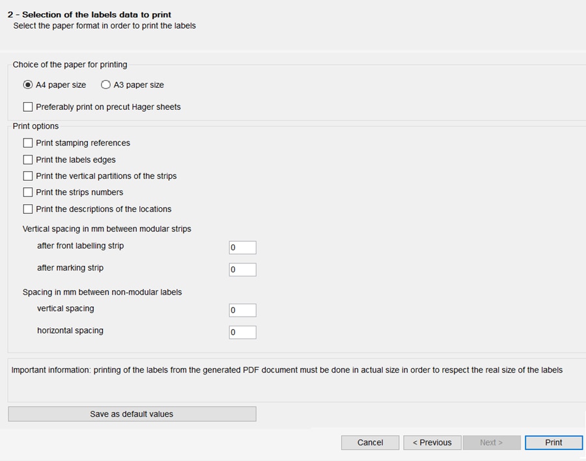Go back using the Previous button
This screenshot has height=461, width=586.
432,442
